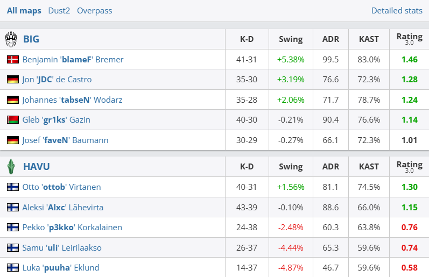The width and height of the screenshot is (429, 277).
Task: Click the KAST column header in HAVU table
Action: [x=369, y=167]
